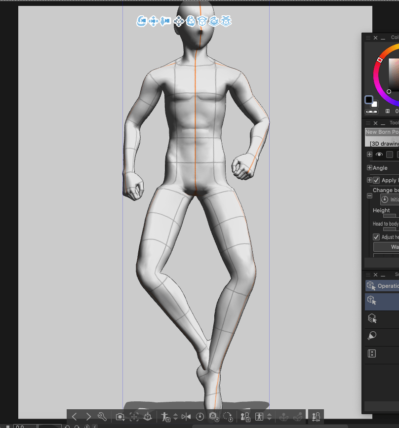Open the Tool property panel hamburger menu

[368, 123]
